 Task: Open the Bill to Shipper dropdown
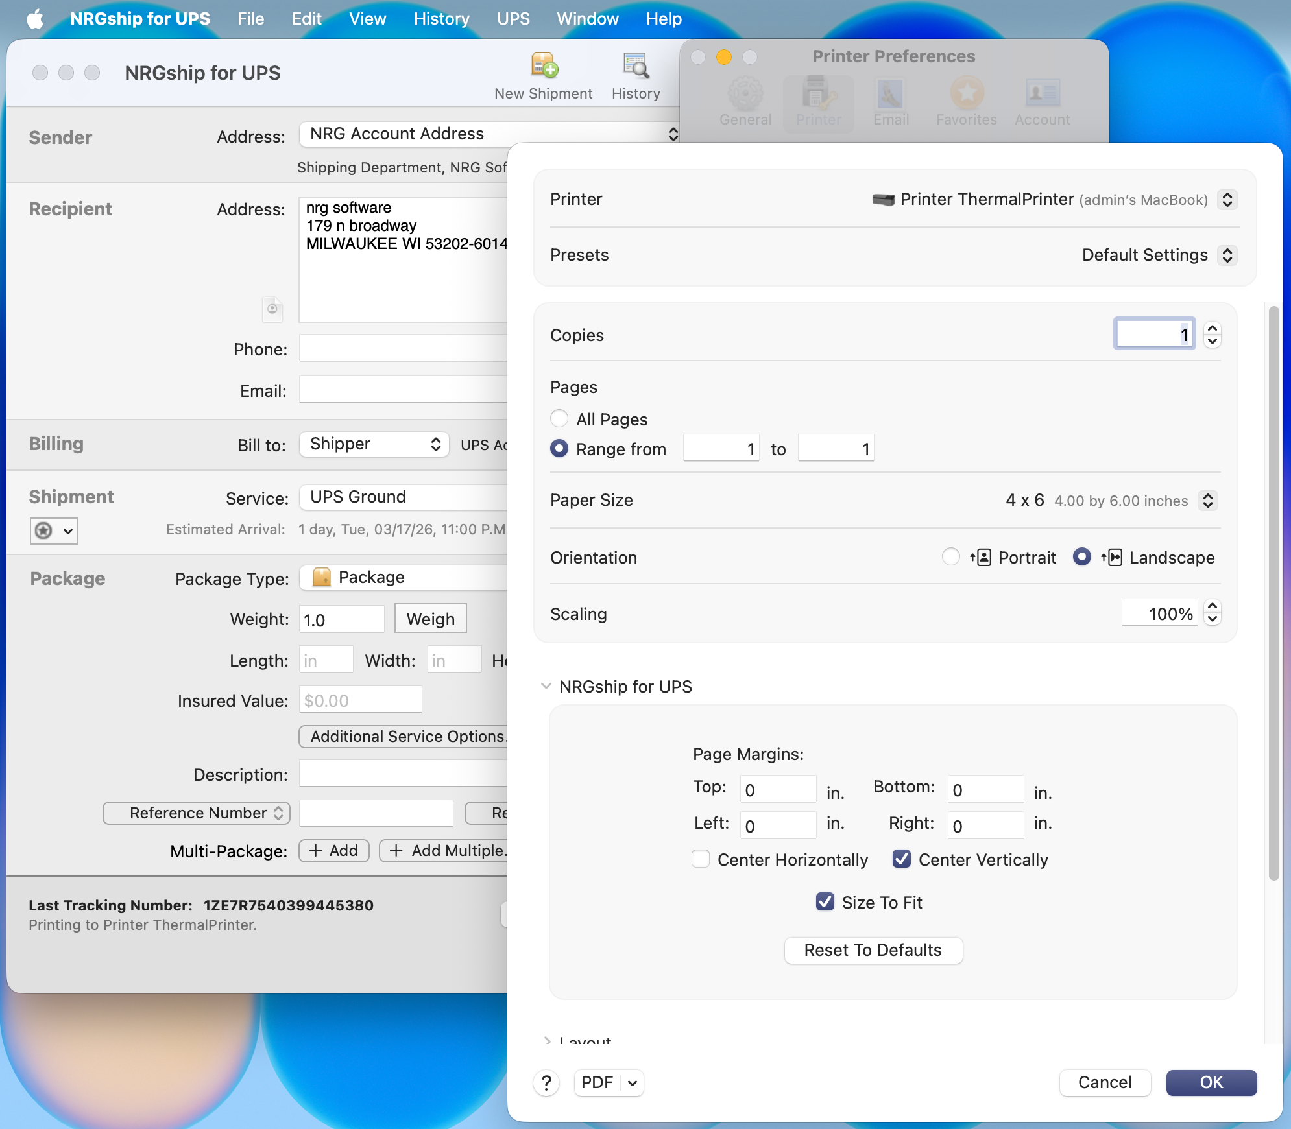(374, 444)
